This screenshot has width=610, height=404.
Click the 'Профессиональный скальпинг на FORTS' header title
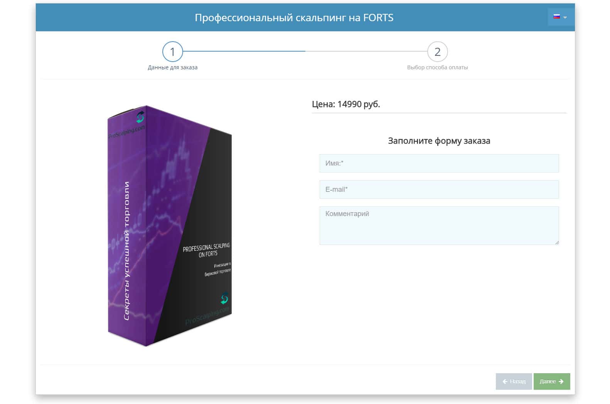(x=294, y=18)
